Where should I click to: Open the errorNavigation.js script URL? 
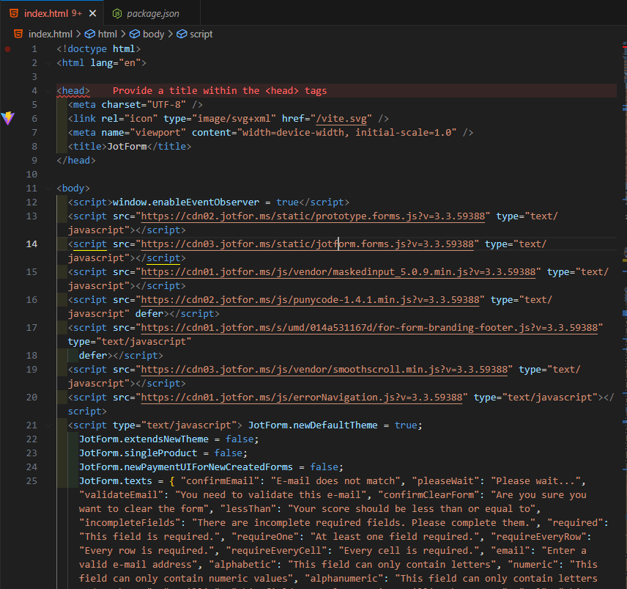(302, 398)
